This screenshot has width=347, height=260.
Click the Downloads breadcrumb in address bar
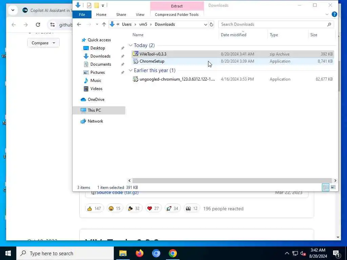tap(165, 24)
